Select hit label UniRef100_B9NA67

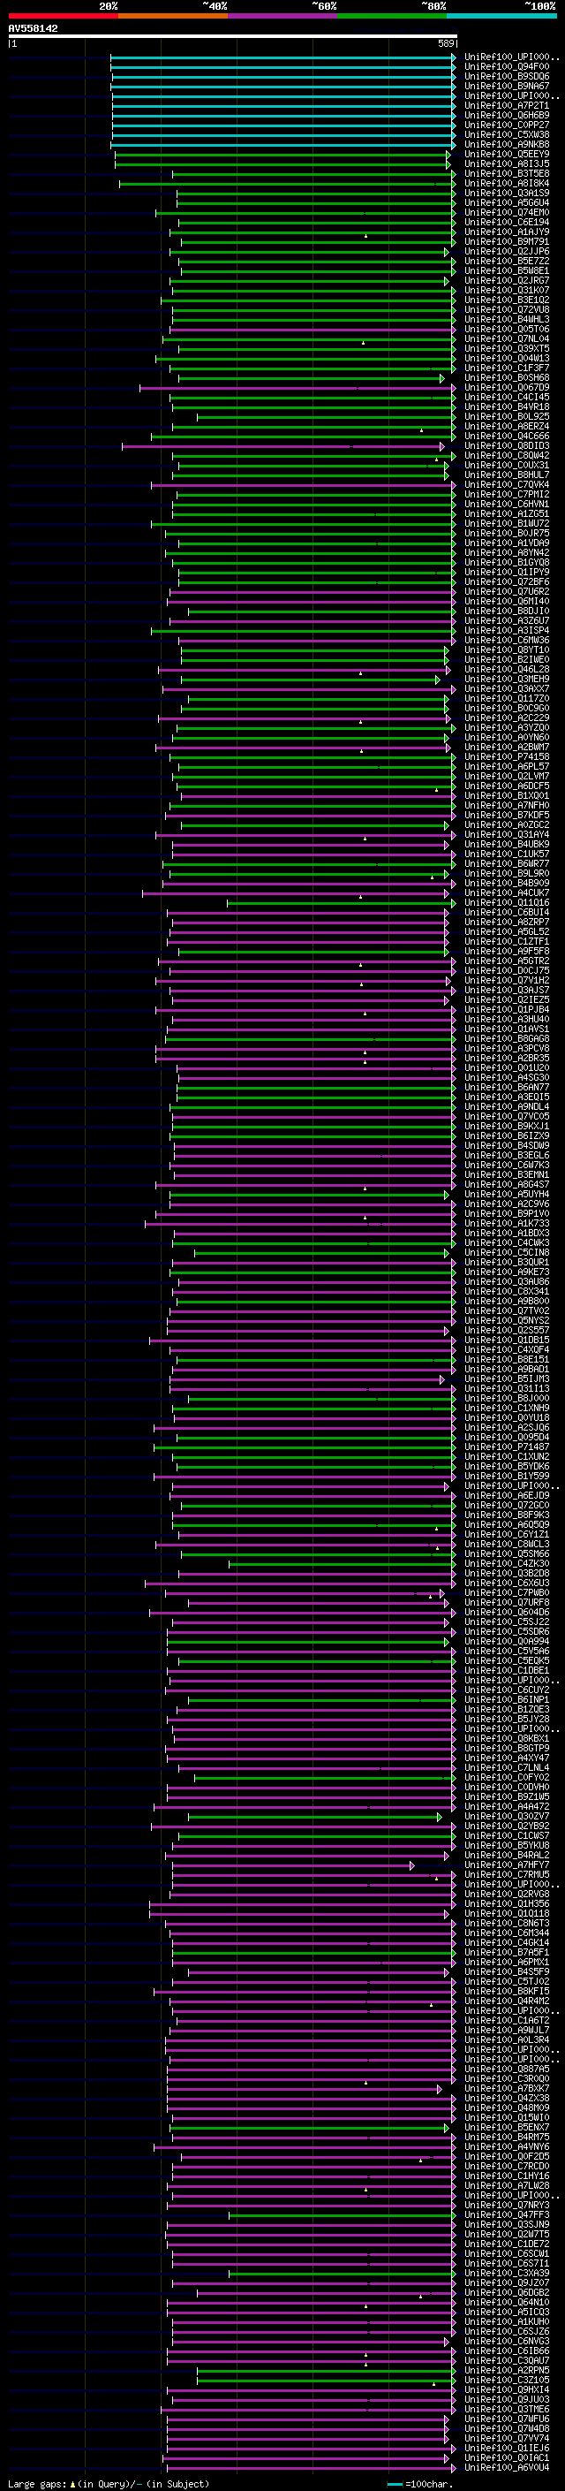pos(506,86)
